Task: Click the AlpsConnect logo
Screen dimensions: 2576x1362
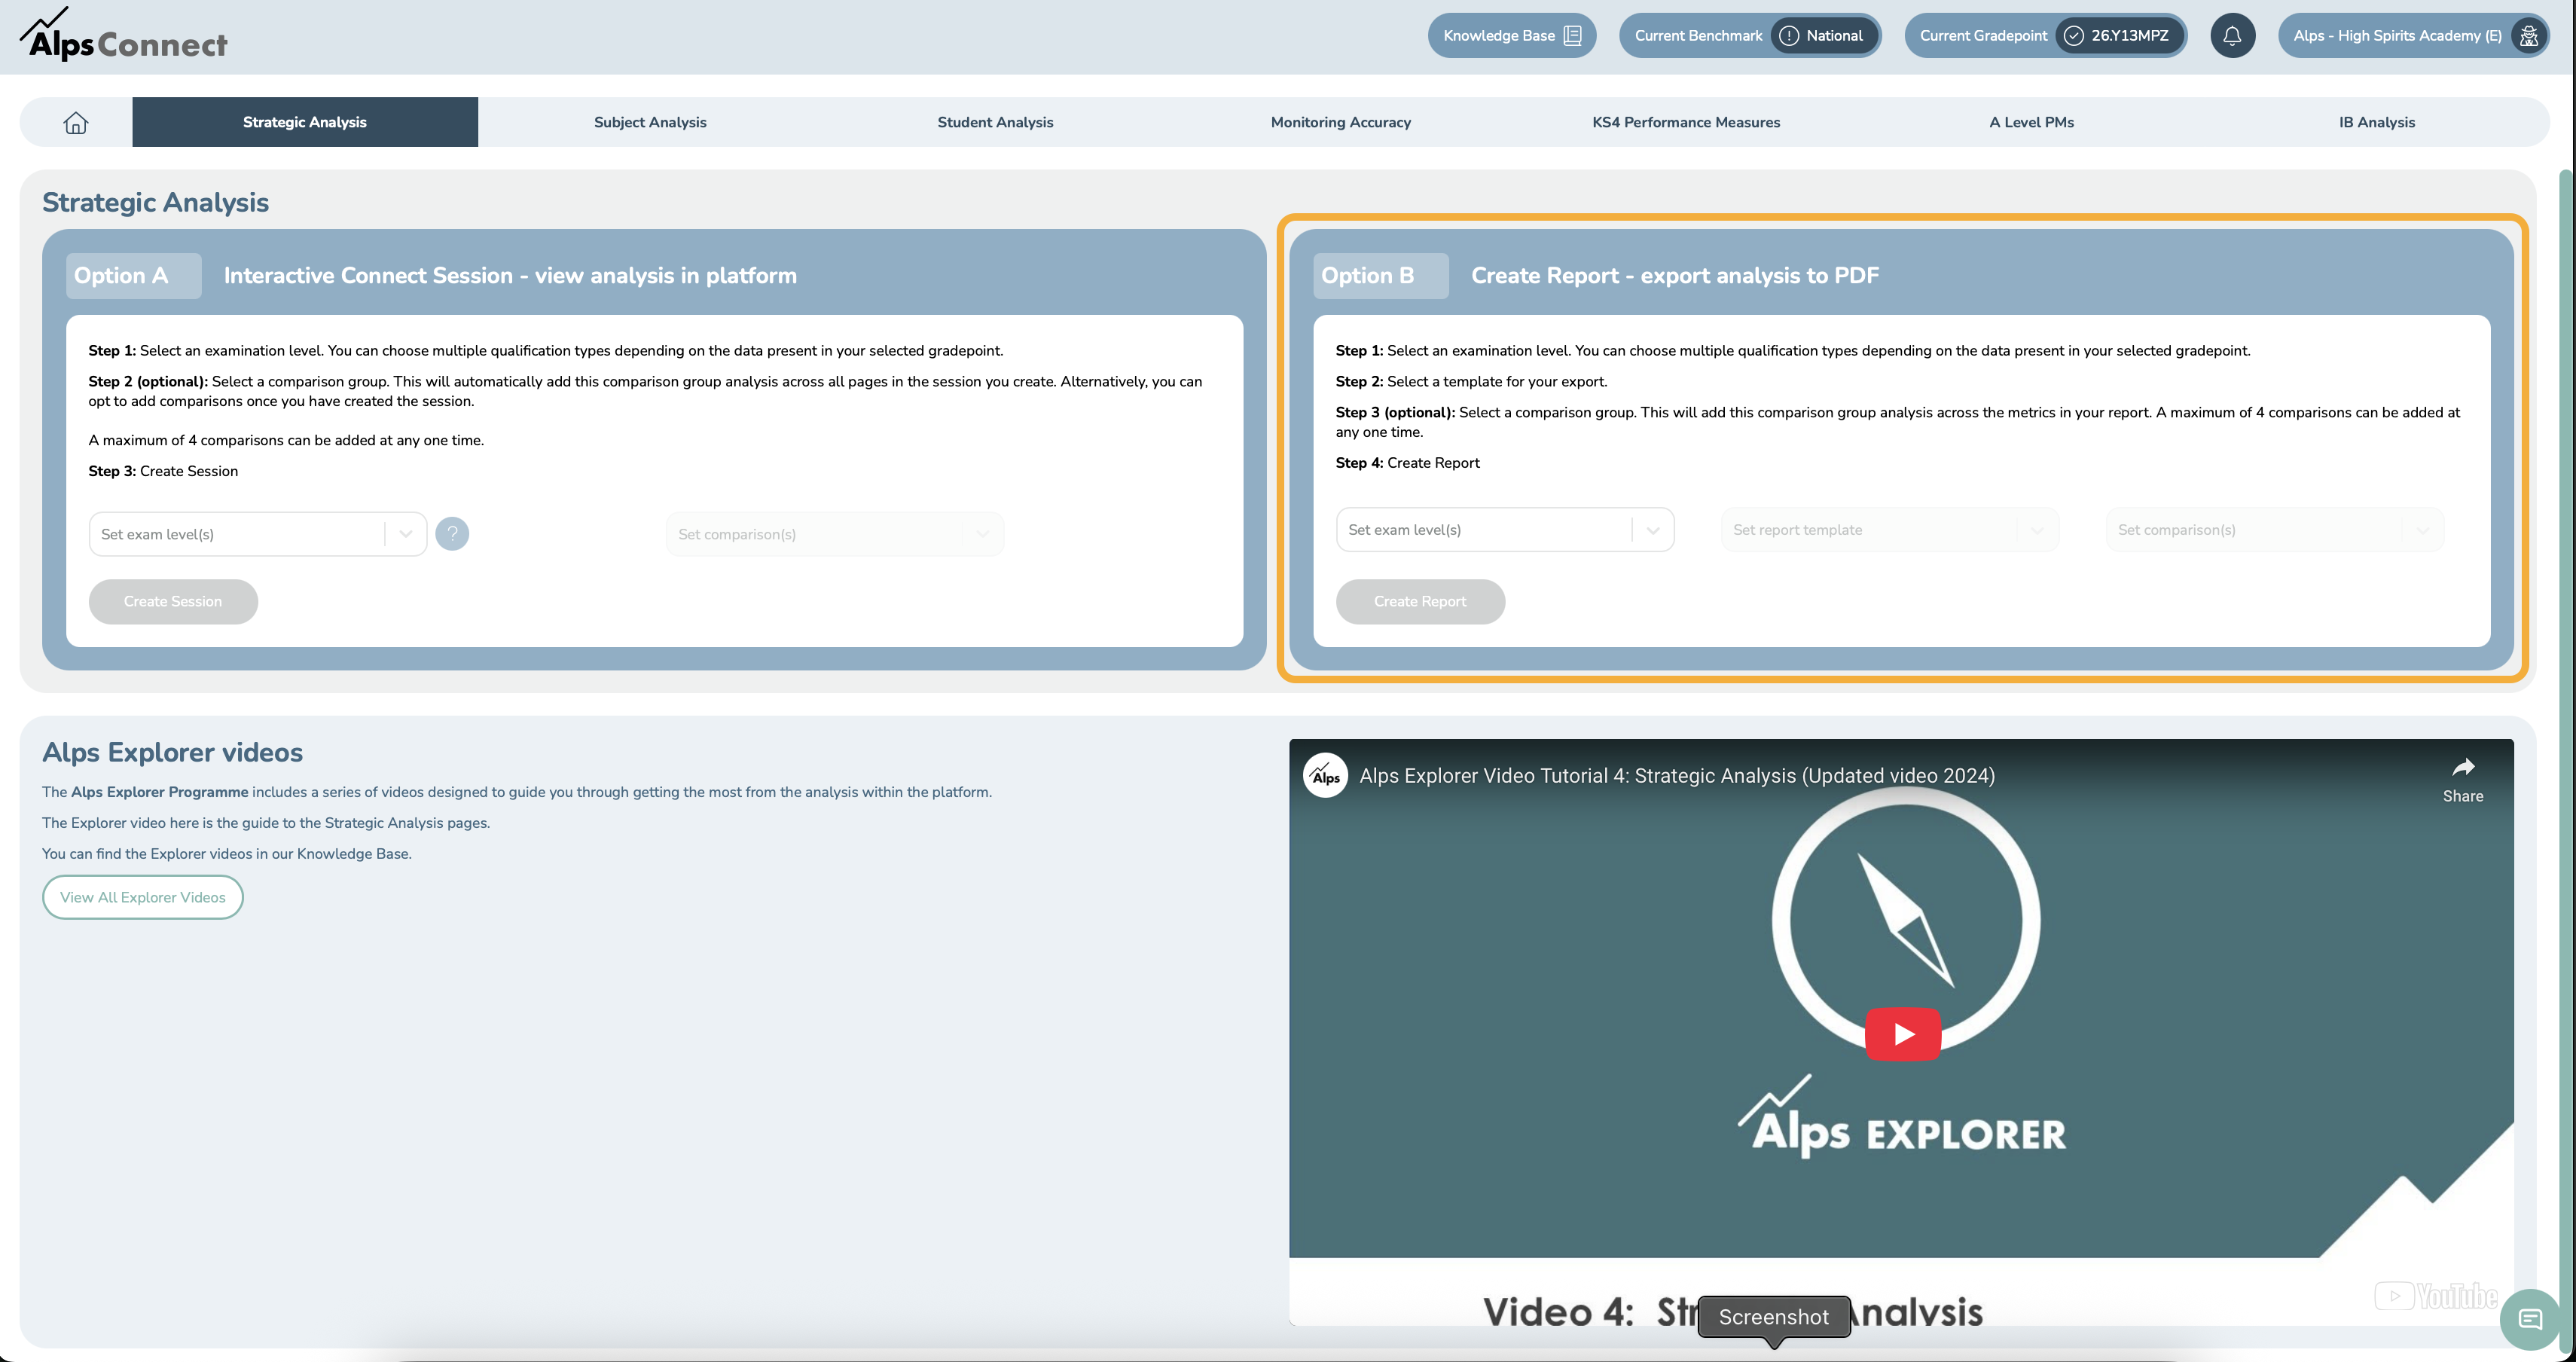Action: point(124,35)
